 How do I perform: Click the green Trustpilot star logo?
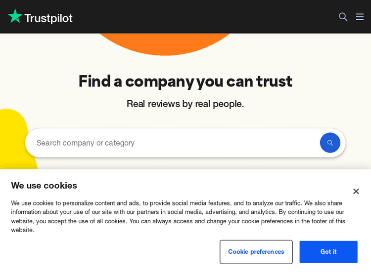[x=15, y=16]
